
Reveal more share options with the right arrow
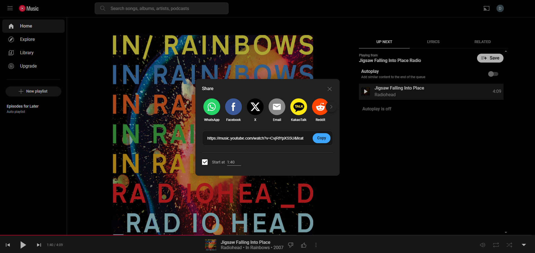tap(331, 106)
